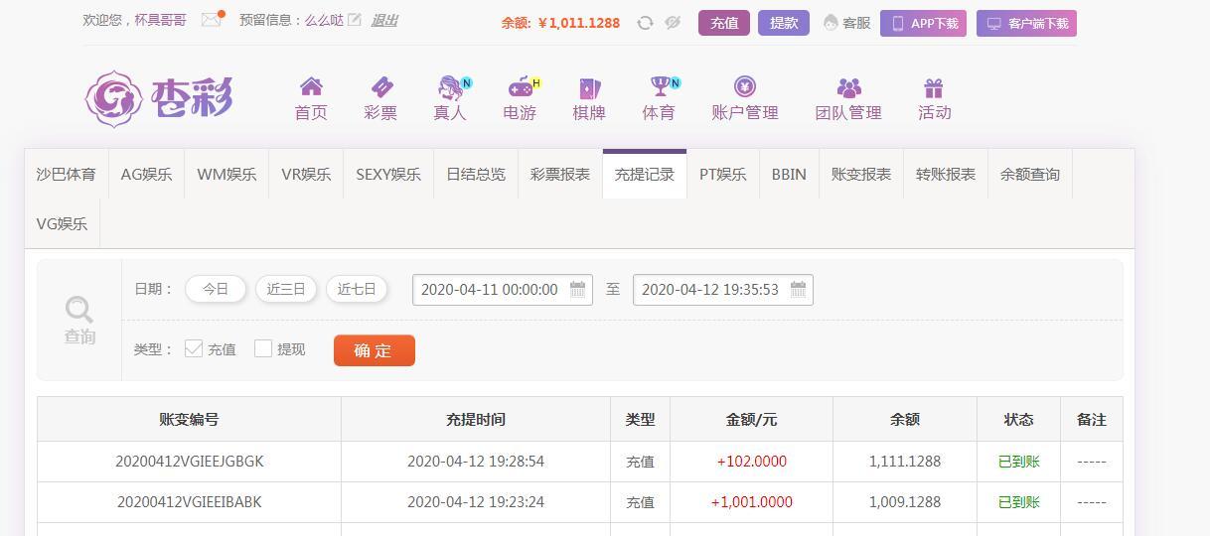The height and width of the screenshot is (536, 1210).
Task: Open 团队管理 team management icon
Action: (x=848, y=87)
